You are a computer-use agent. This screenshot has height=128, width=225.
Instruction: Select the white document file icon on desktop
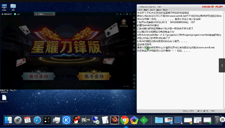point(4,99)
